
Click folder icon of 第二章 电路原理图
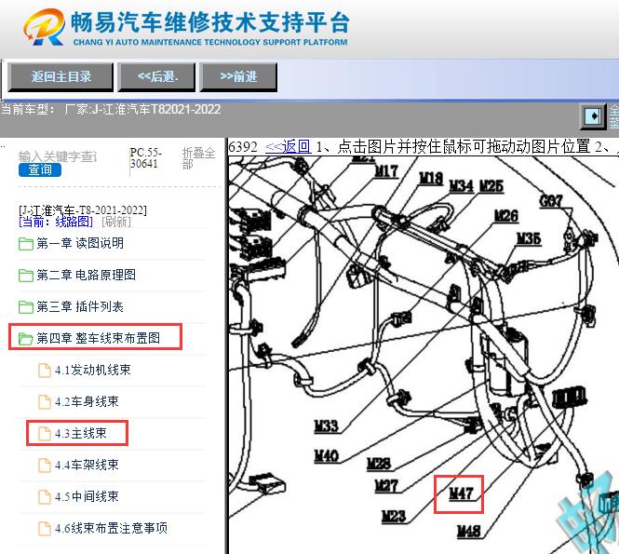point(26,276)
